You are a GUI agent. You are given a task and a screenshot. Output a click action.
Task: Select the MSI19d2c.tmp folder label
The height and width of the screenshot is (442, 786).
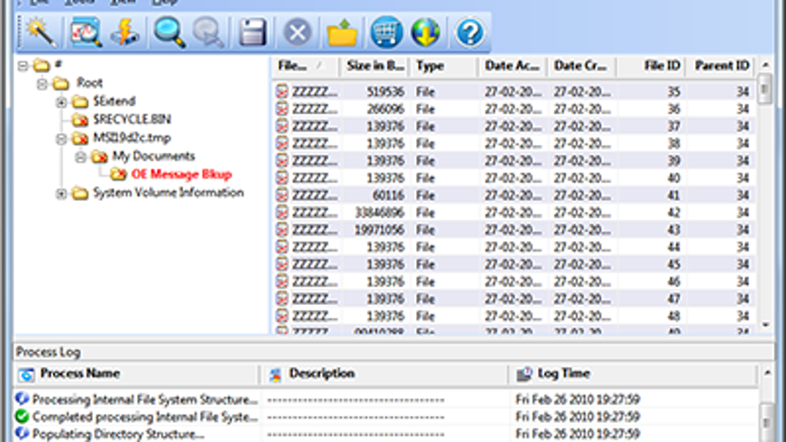(x=131, y=138)
